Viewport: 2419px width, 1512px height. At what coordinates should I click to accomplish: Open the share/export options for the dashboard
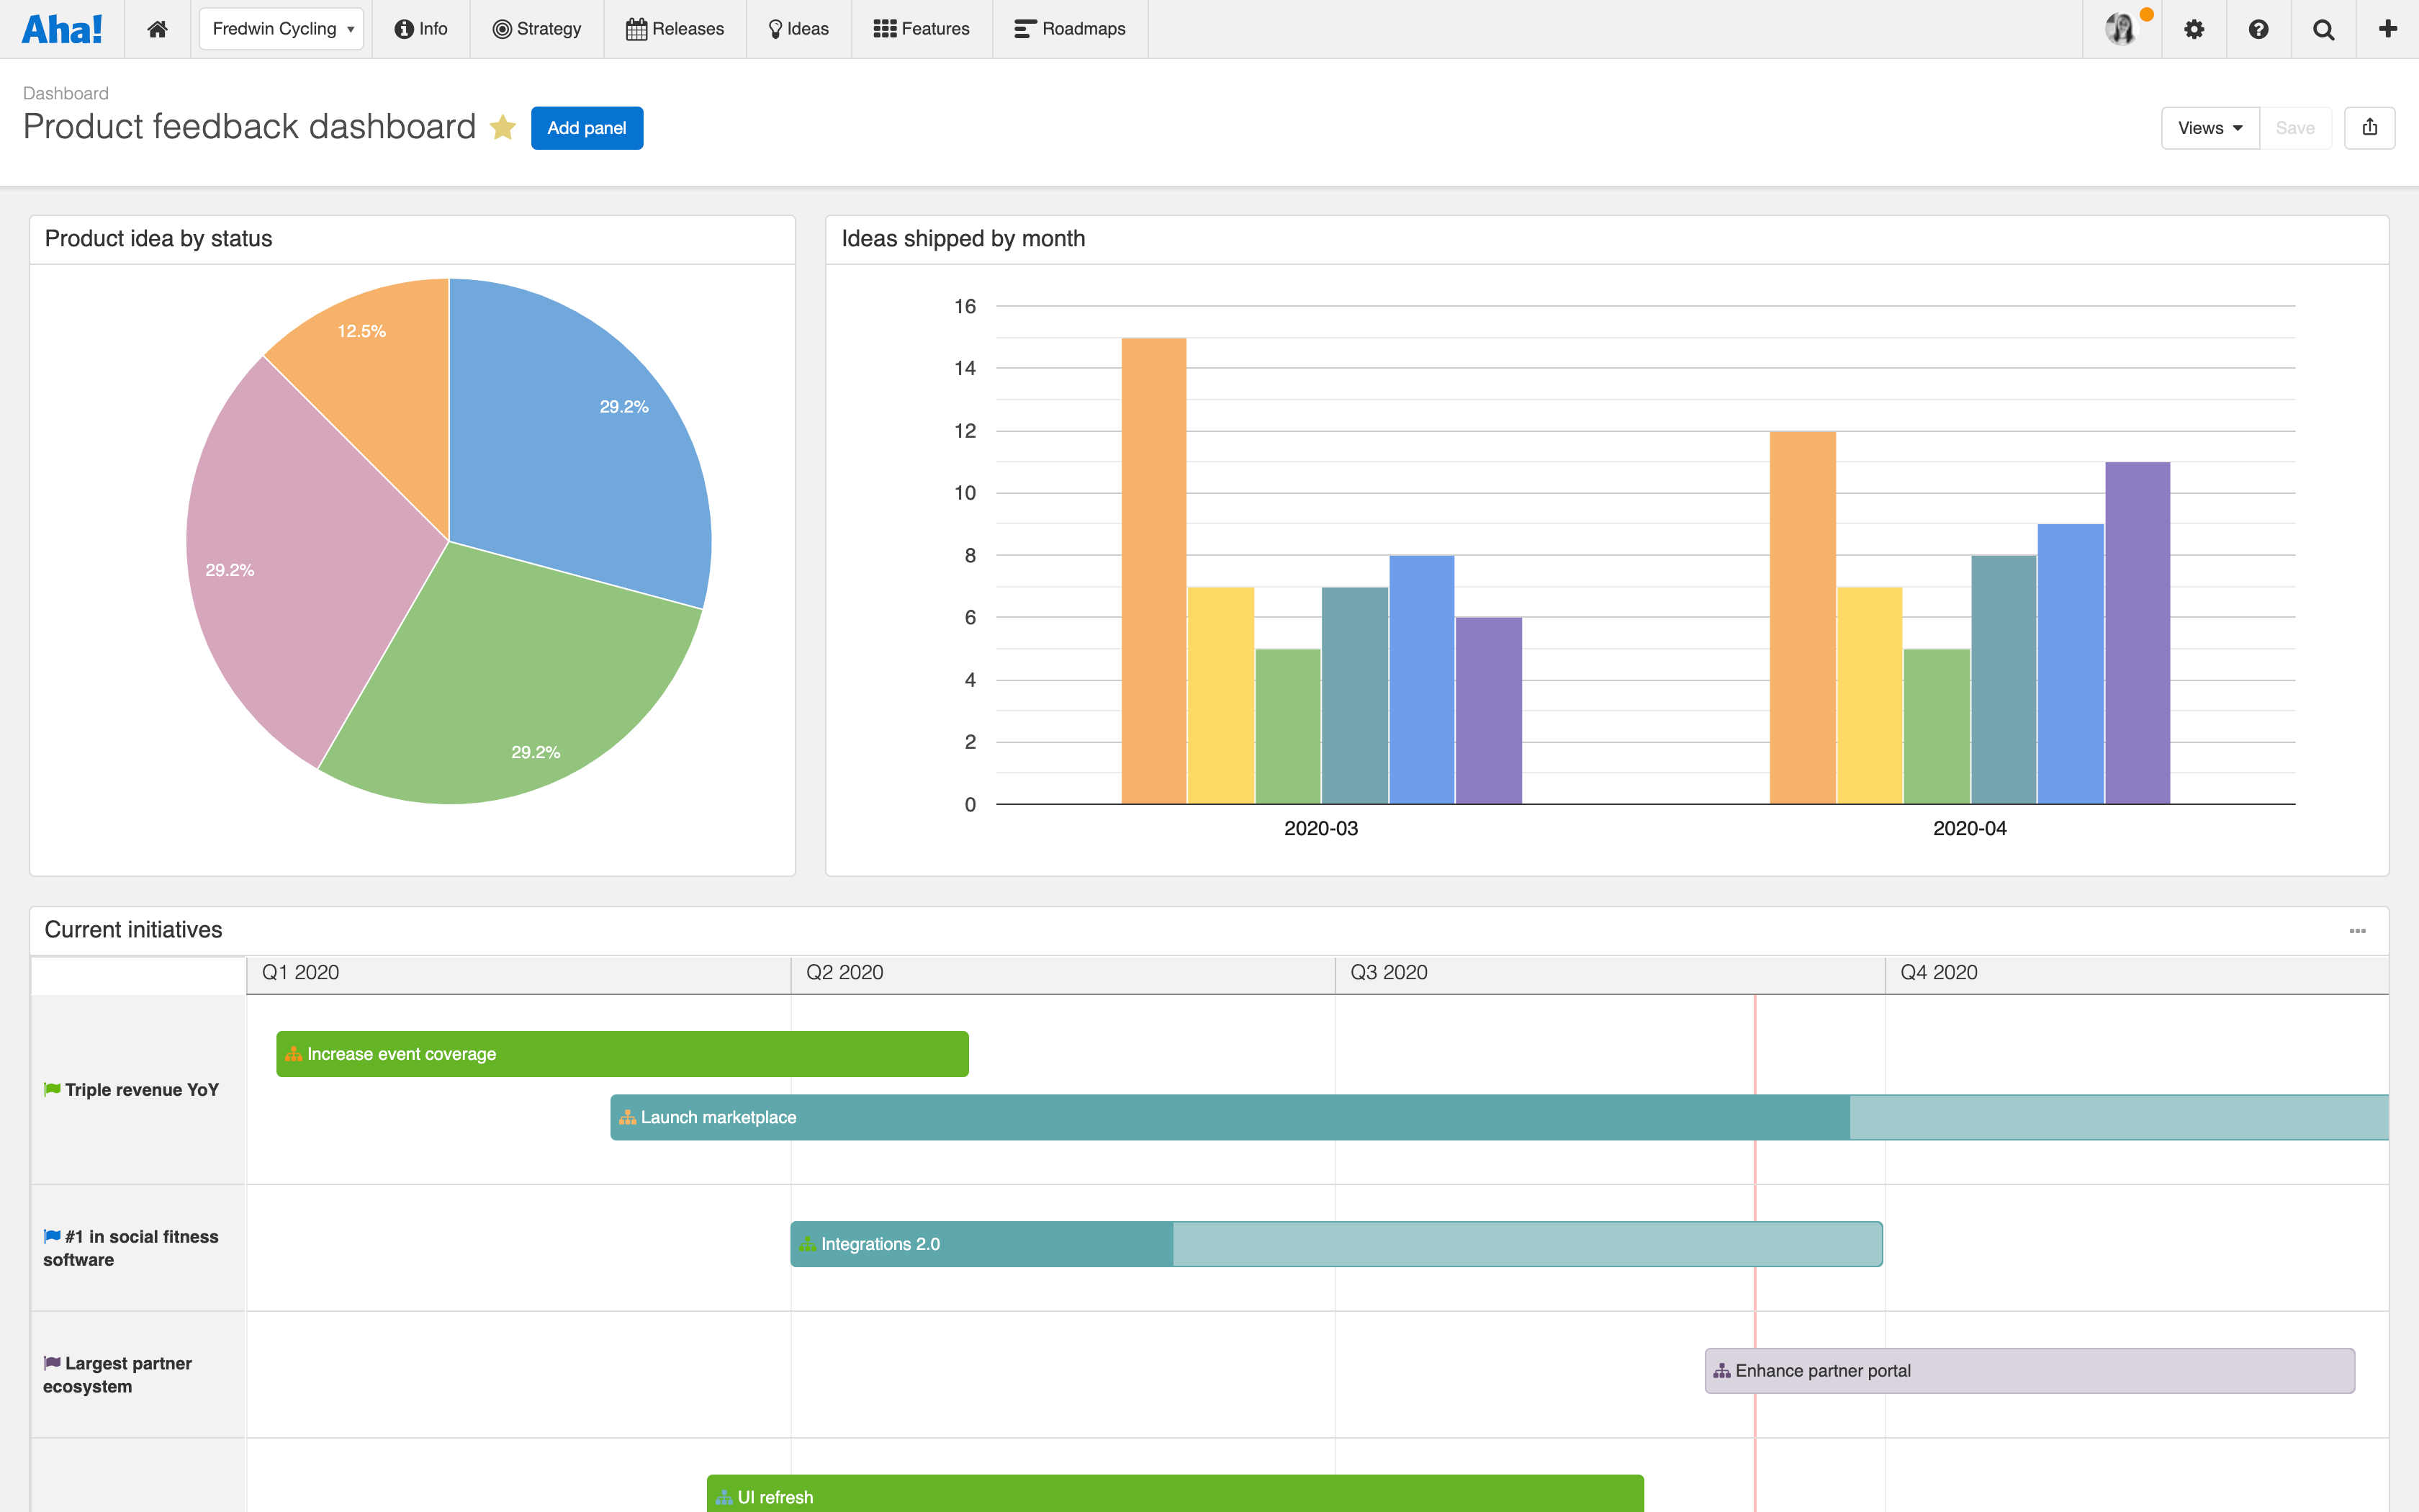point(2370,127)
